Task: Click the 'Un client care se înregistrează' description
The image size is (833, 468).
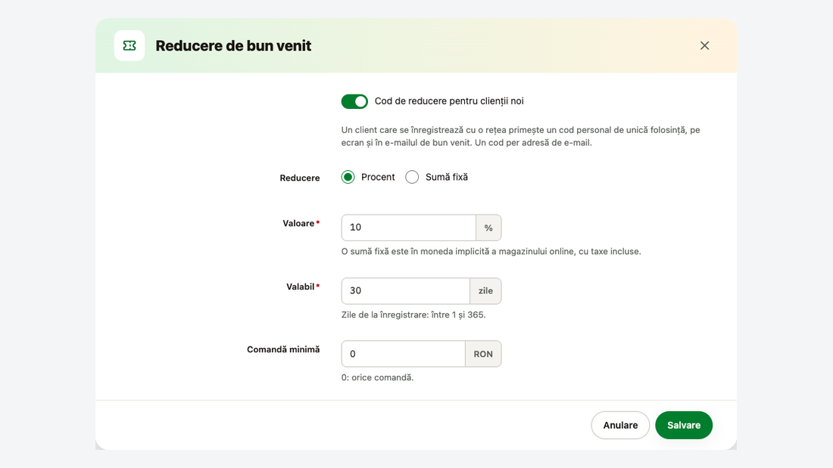Action: (x=521, y=136)
